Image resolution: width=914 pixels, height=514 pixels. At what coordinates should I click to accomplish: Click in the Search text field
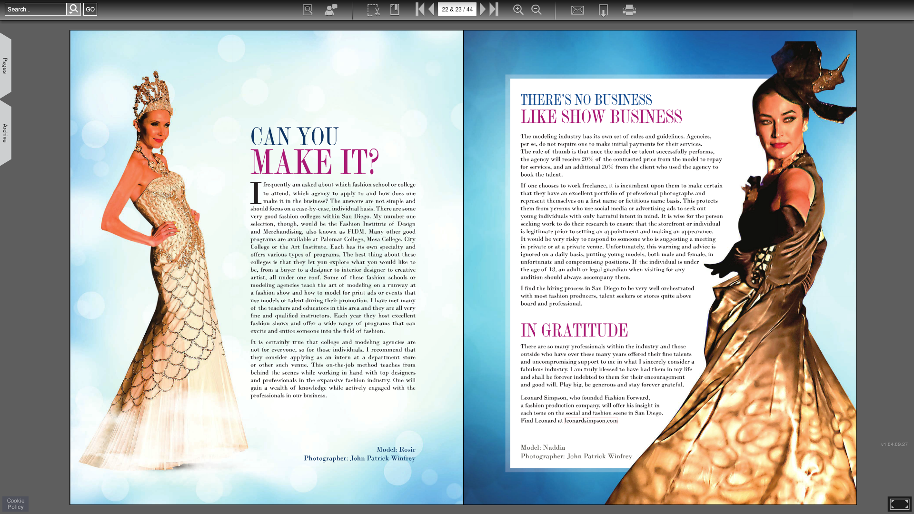[36, 9]
